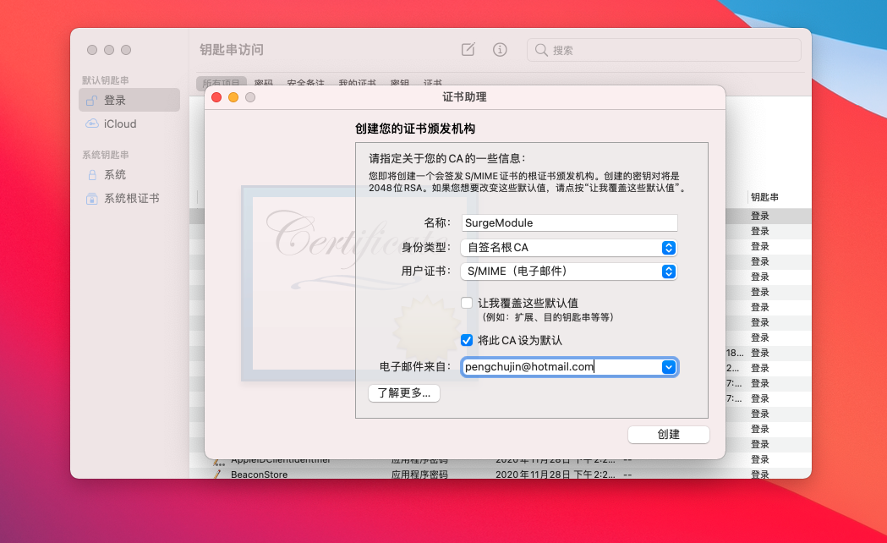
Task: Switch to the 所有项目 tab
Action: 222,84
